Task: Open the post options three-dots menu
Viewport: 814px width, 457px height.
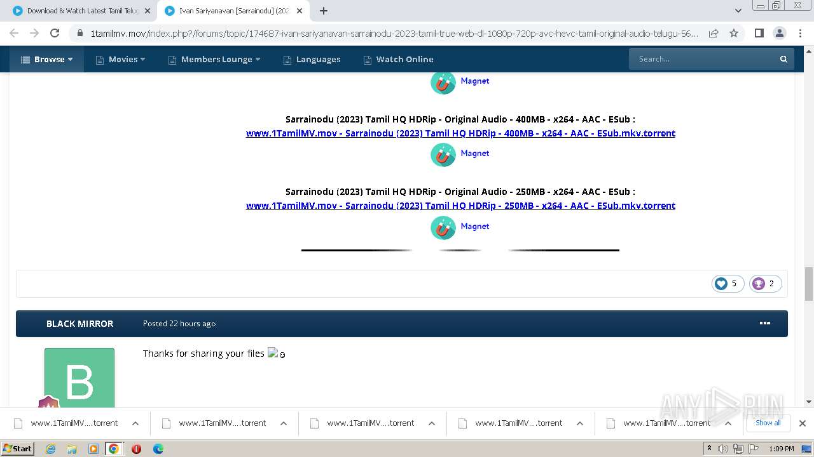Action: click(x=765, y=323)
